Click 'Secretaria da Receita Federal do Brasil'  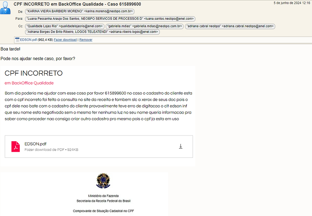pyautogui.click(x=103, y=201)
